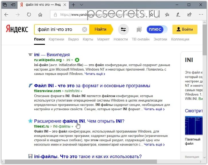Clear the search query text
The image size is (208, 165).
pyautogui.click(x=84, y=29)
